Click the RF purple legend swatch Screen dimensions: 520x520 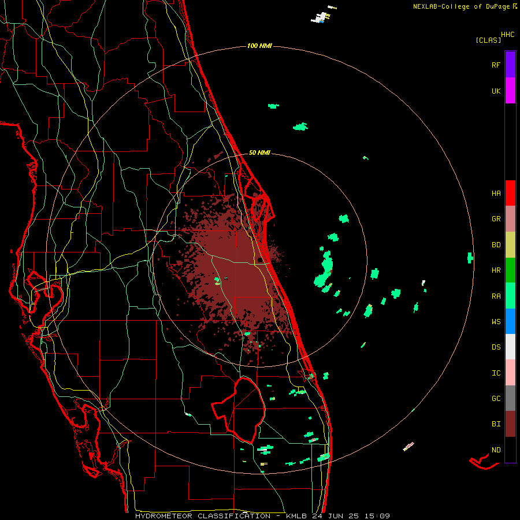510,64
